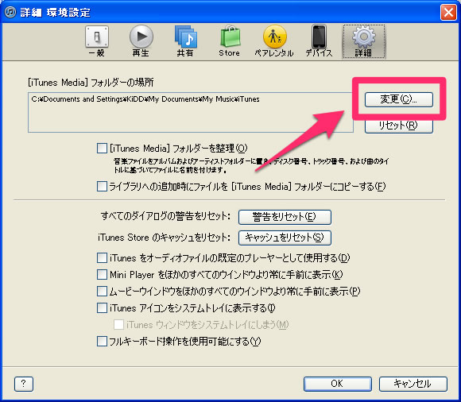
Task: Enable [iTunes Media] フォルダーを整理 checkbox
Action: (102, 148)
